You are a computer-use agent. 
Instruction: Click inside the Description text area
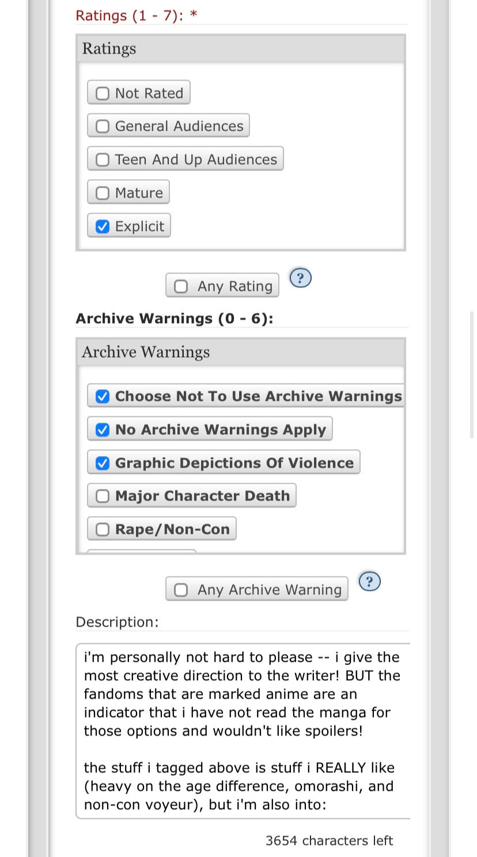242,730
